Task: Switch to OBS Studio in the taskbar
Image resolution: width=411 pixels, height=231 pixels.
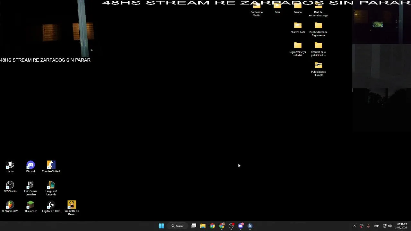Action: [231, 226]
